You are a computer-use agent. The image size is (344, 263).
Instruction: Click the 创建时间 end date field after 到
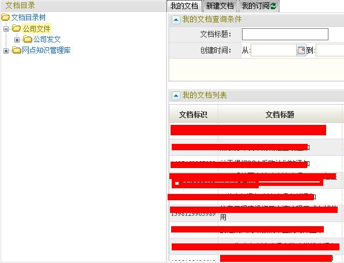(330, 50)
